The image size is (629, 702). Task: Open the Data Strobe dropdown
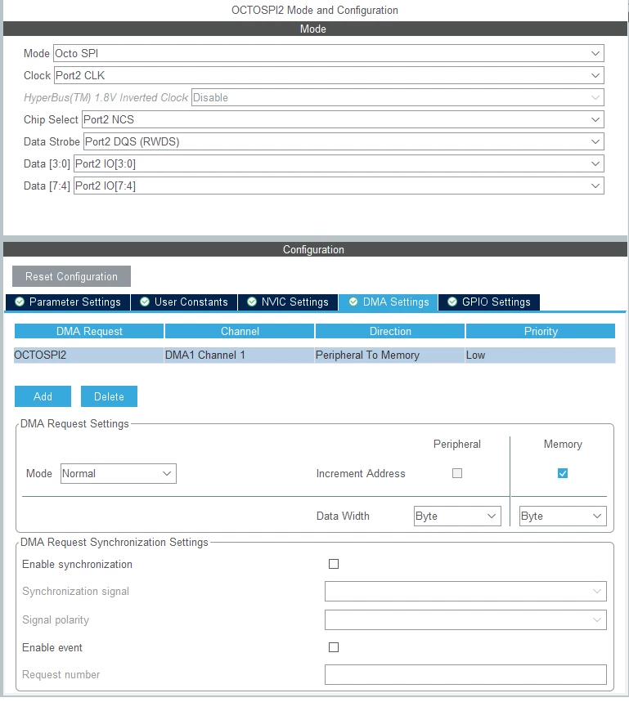pos(344,141)
